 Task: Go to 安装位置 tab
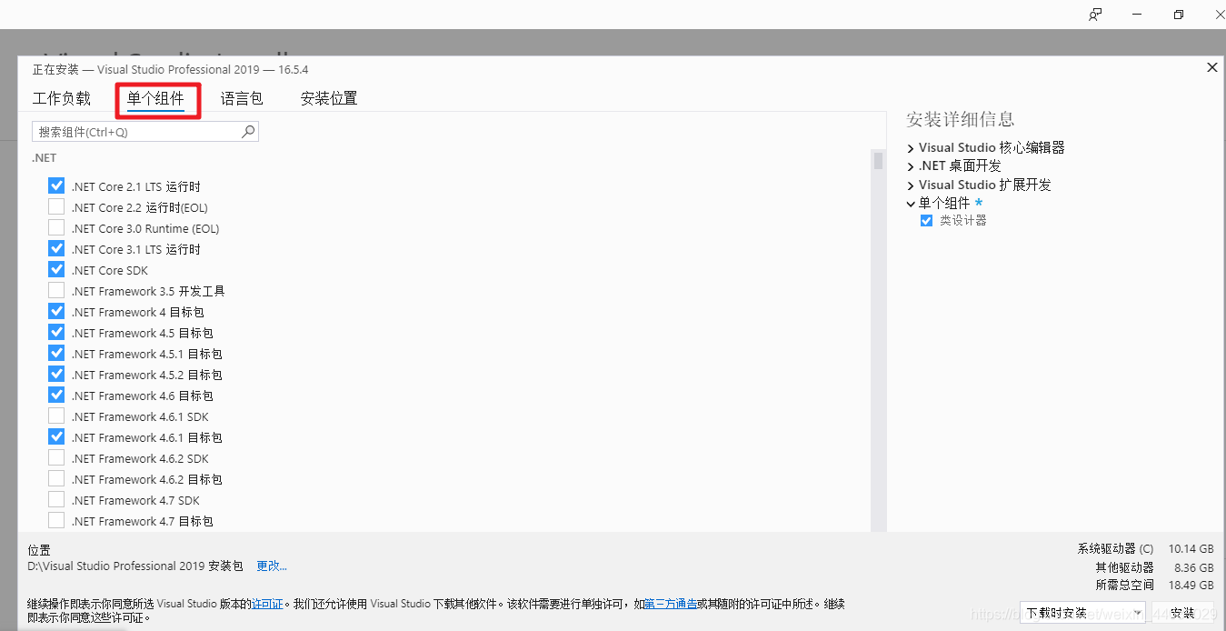329,98
